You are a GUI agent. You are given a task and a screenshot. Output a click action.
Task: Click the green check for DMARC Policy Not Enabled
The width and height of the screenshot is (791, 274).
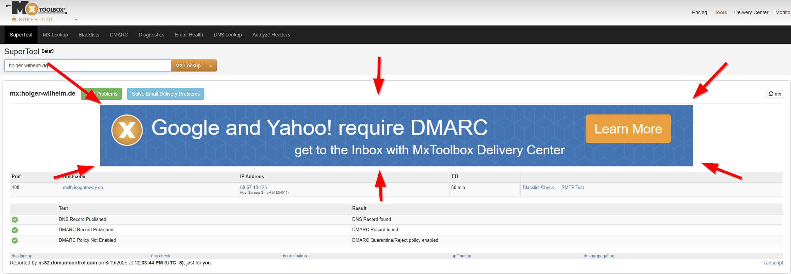(x=15, y=241)
